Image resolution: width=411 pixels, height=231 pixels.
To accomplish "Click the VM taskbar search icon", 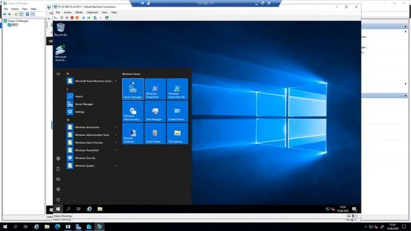I will pos(68,209).
